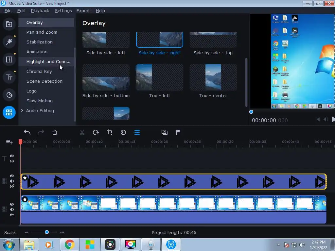This screenshot has height=251, width=335.
Task: Open the Import files sidebar tab
Action: point(9,24)
